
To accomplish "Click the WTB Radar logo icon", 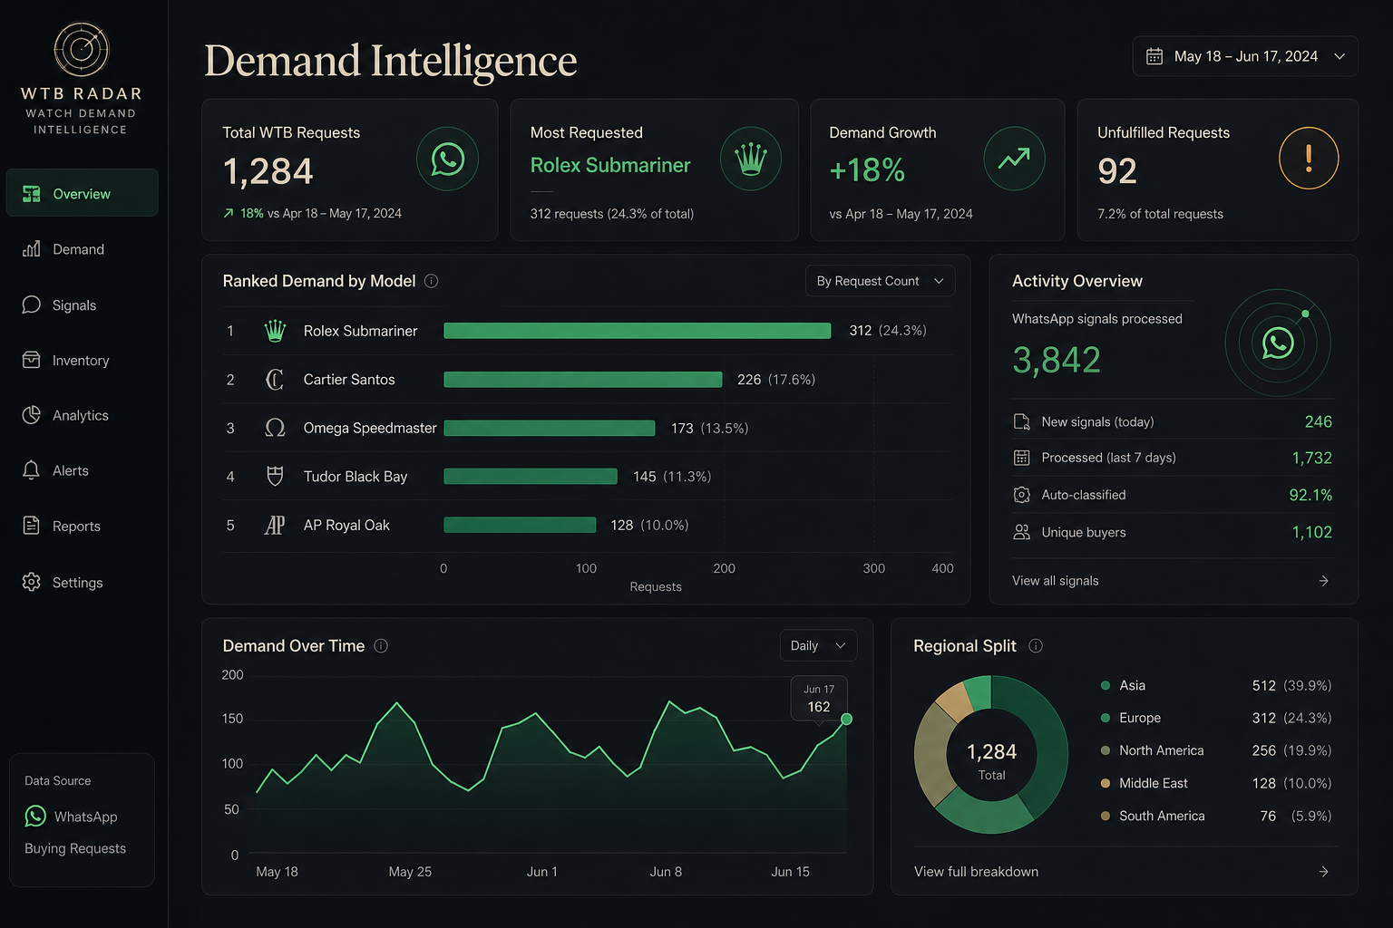I will coord(82,49).
